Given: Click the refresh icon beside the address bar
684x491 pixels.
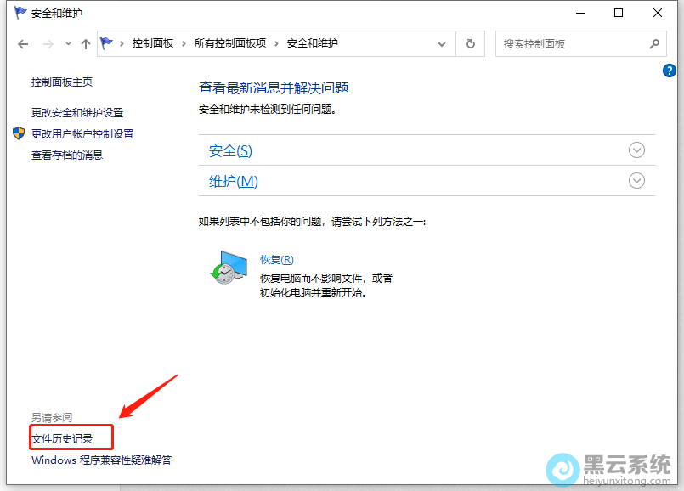Looking at the screenshot, I should (470, 42).
